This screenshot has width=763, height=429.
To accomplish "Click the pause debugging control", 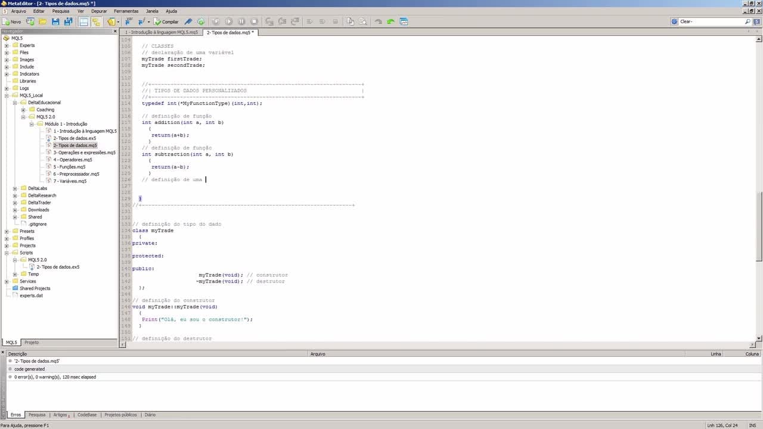I will tap(241, 21).
